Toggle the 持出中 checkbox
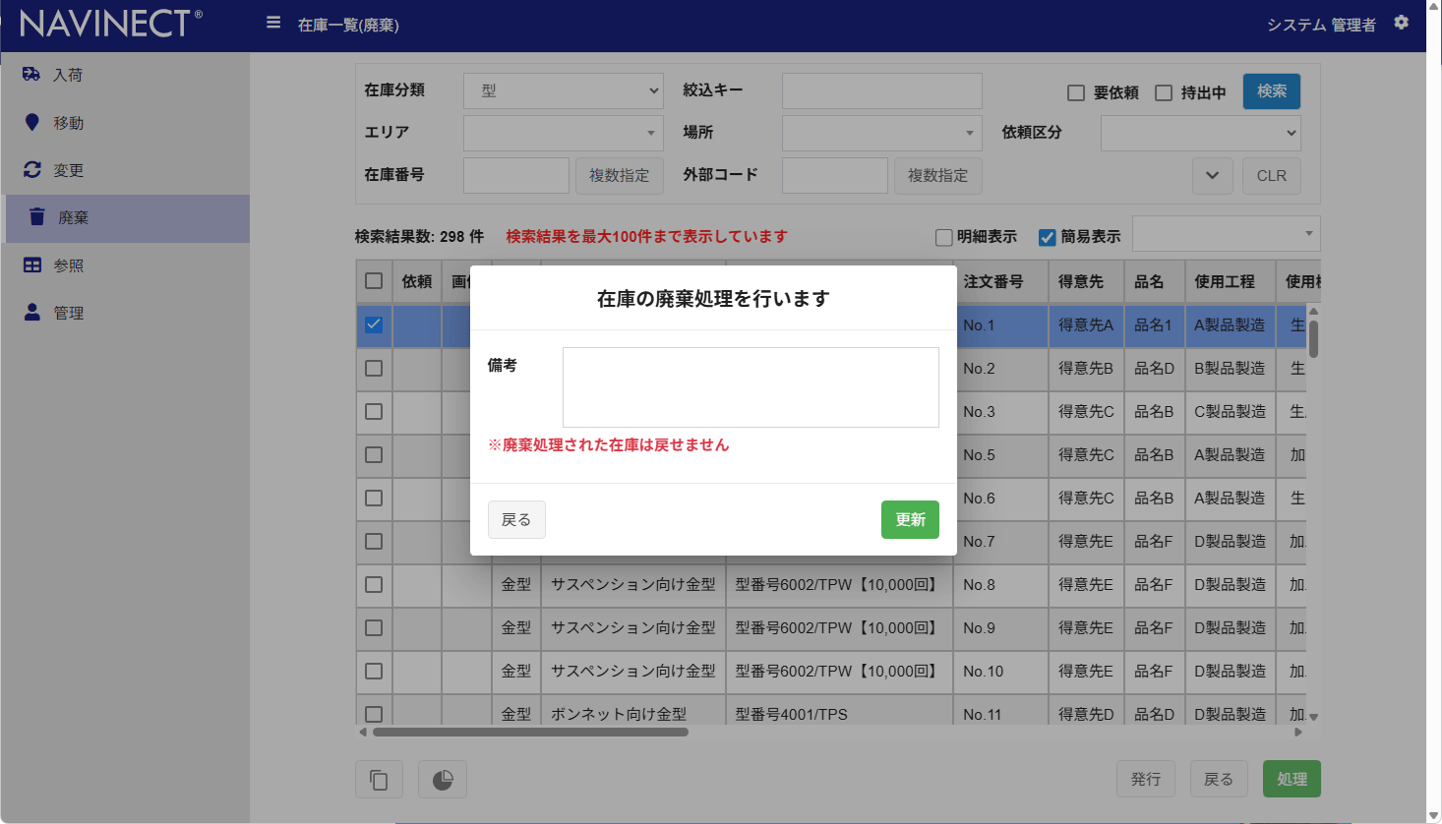Screen dimensions: 1442x824 coord(1164,92)
